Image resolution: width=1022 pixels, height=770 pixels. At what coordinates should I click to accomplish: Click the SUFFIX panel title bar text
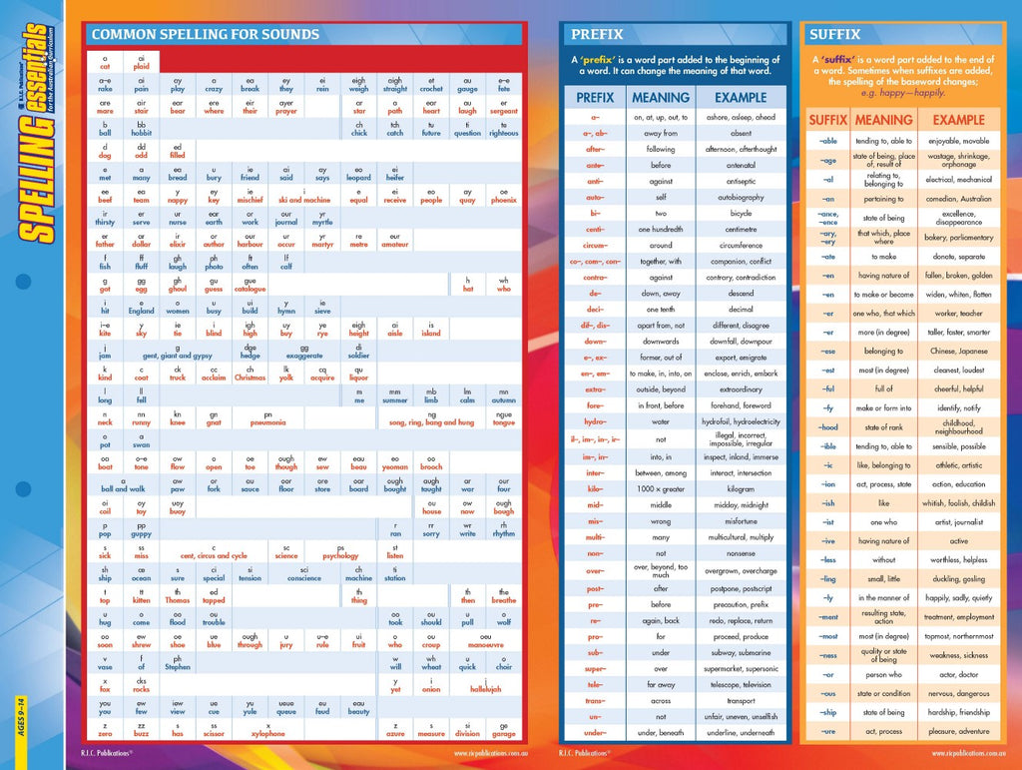click(x=835, y=35)
